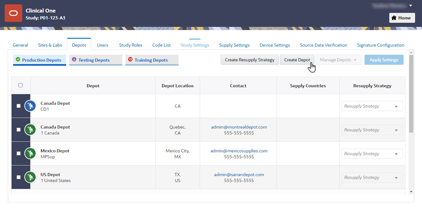This screenshot has height=208, width=422.
Task: Go to the Users tab
Action: [x=103, y=45]
